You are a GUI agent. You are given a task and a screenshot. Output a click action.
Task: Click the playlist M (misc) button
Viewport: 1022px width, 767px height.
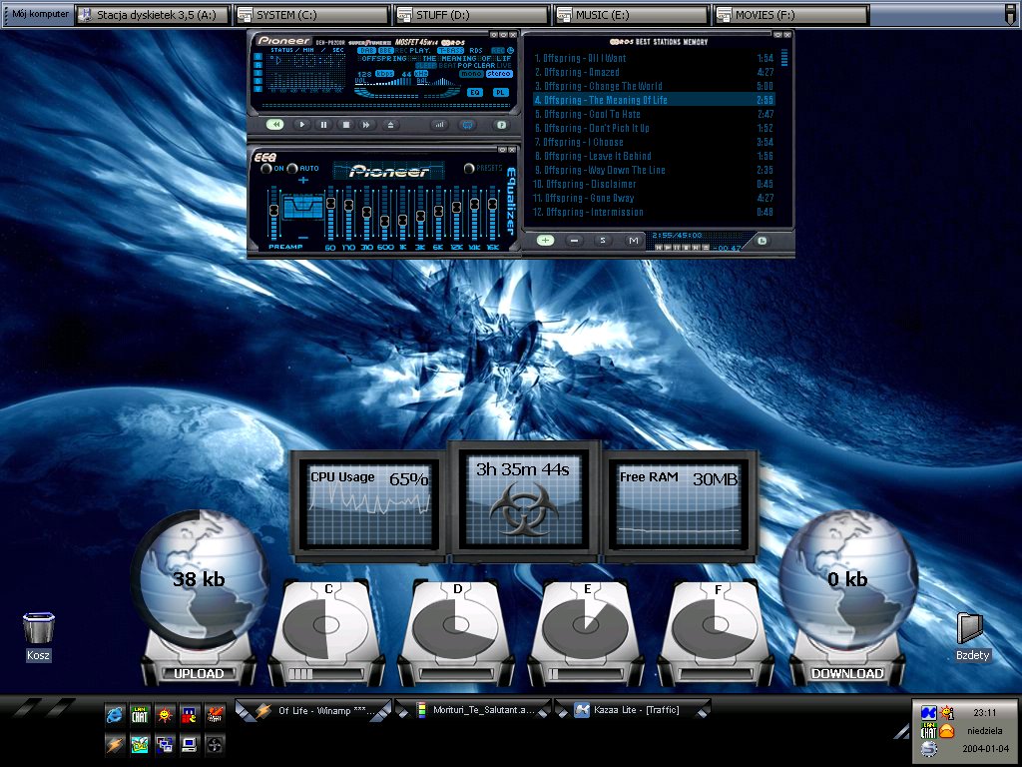pos(632,241)
